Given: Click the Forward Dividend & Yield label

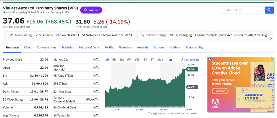Looking at the screenshot, I should click(x=64, y=100).
